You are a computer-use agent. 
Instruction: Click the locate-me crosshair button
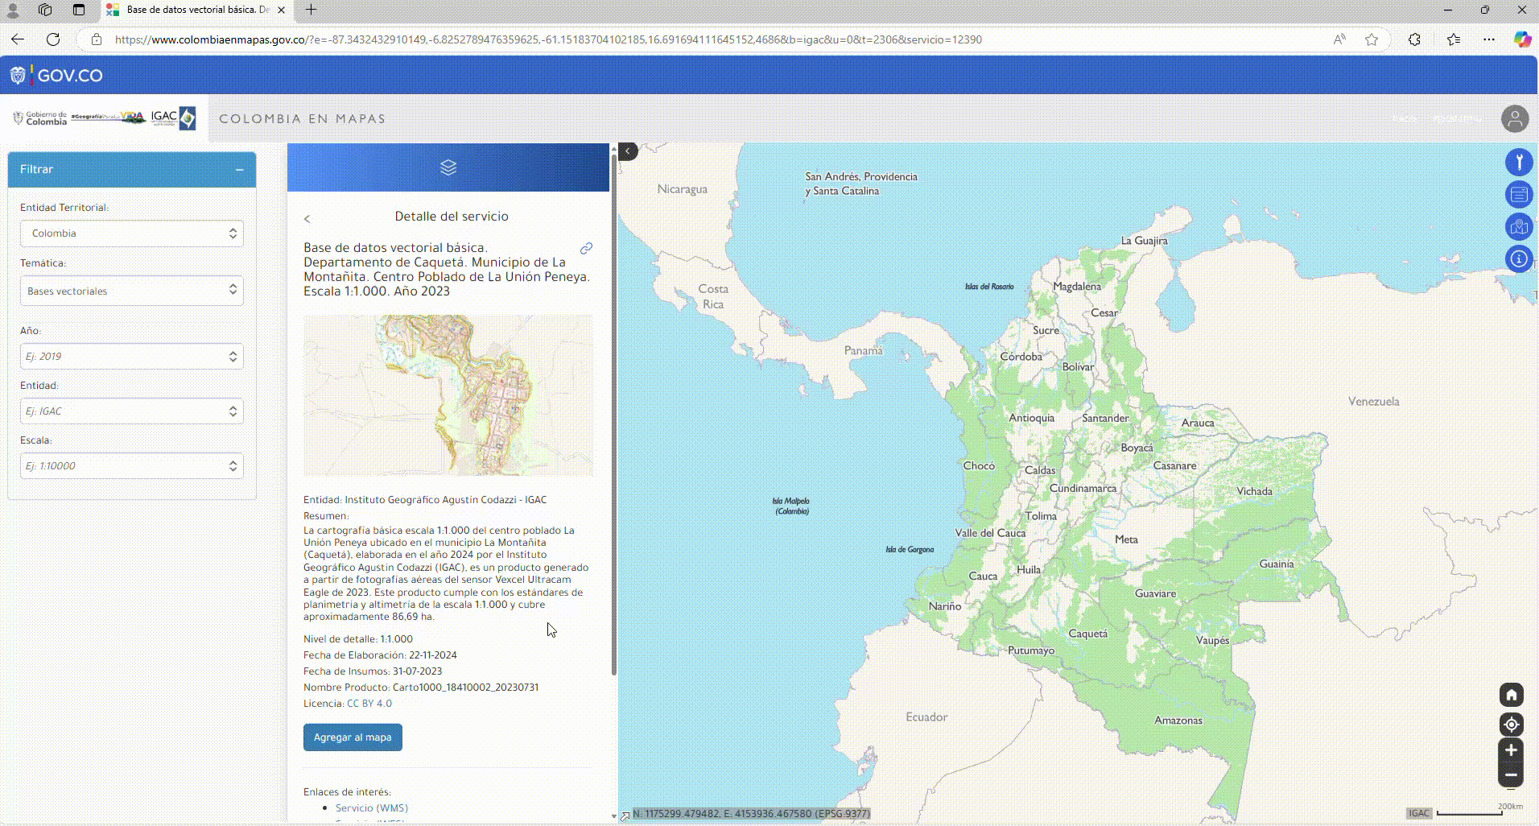click(1511, 725)
